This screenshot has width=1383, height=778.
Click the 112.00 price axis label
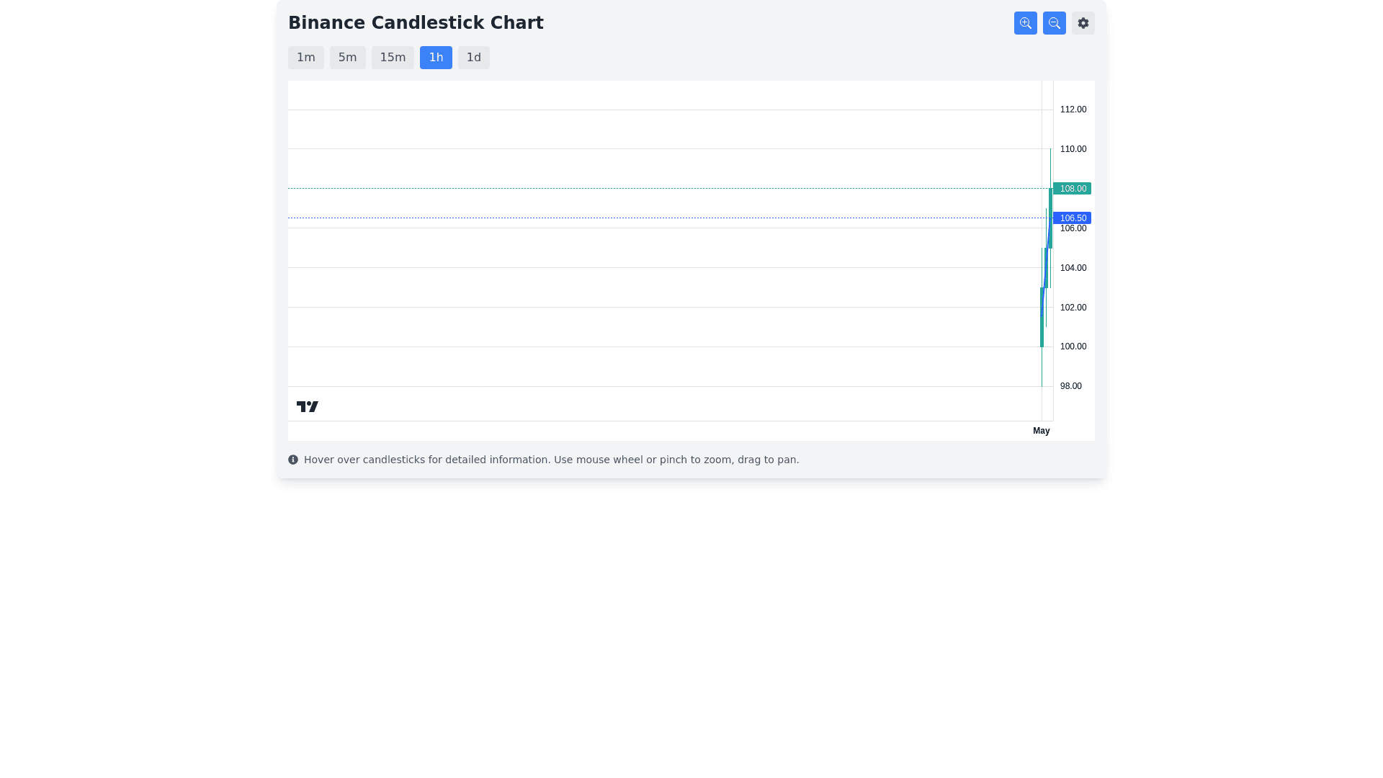tap(1073, 109)
